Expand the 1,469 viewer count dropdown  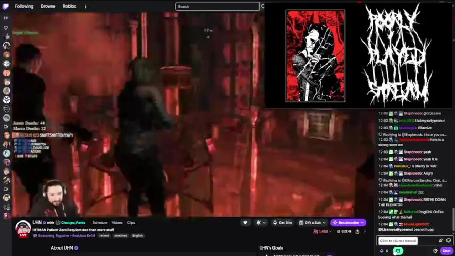click(x=323, y=231)
